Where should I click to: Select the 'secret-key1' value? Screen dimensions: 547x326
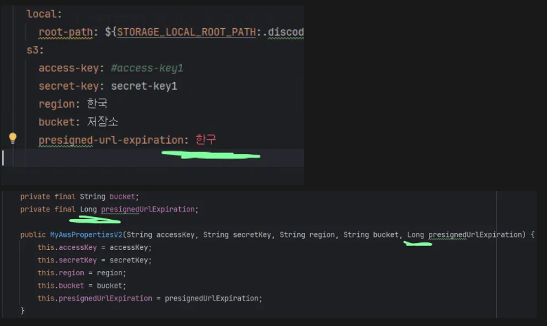pos(144,86)
